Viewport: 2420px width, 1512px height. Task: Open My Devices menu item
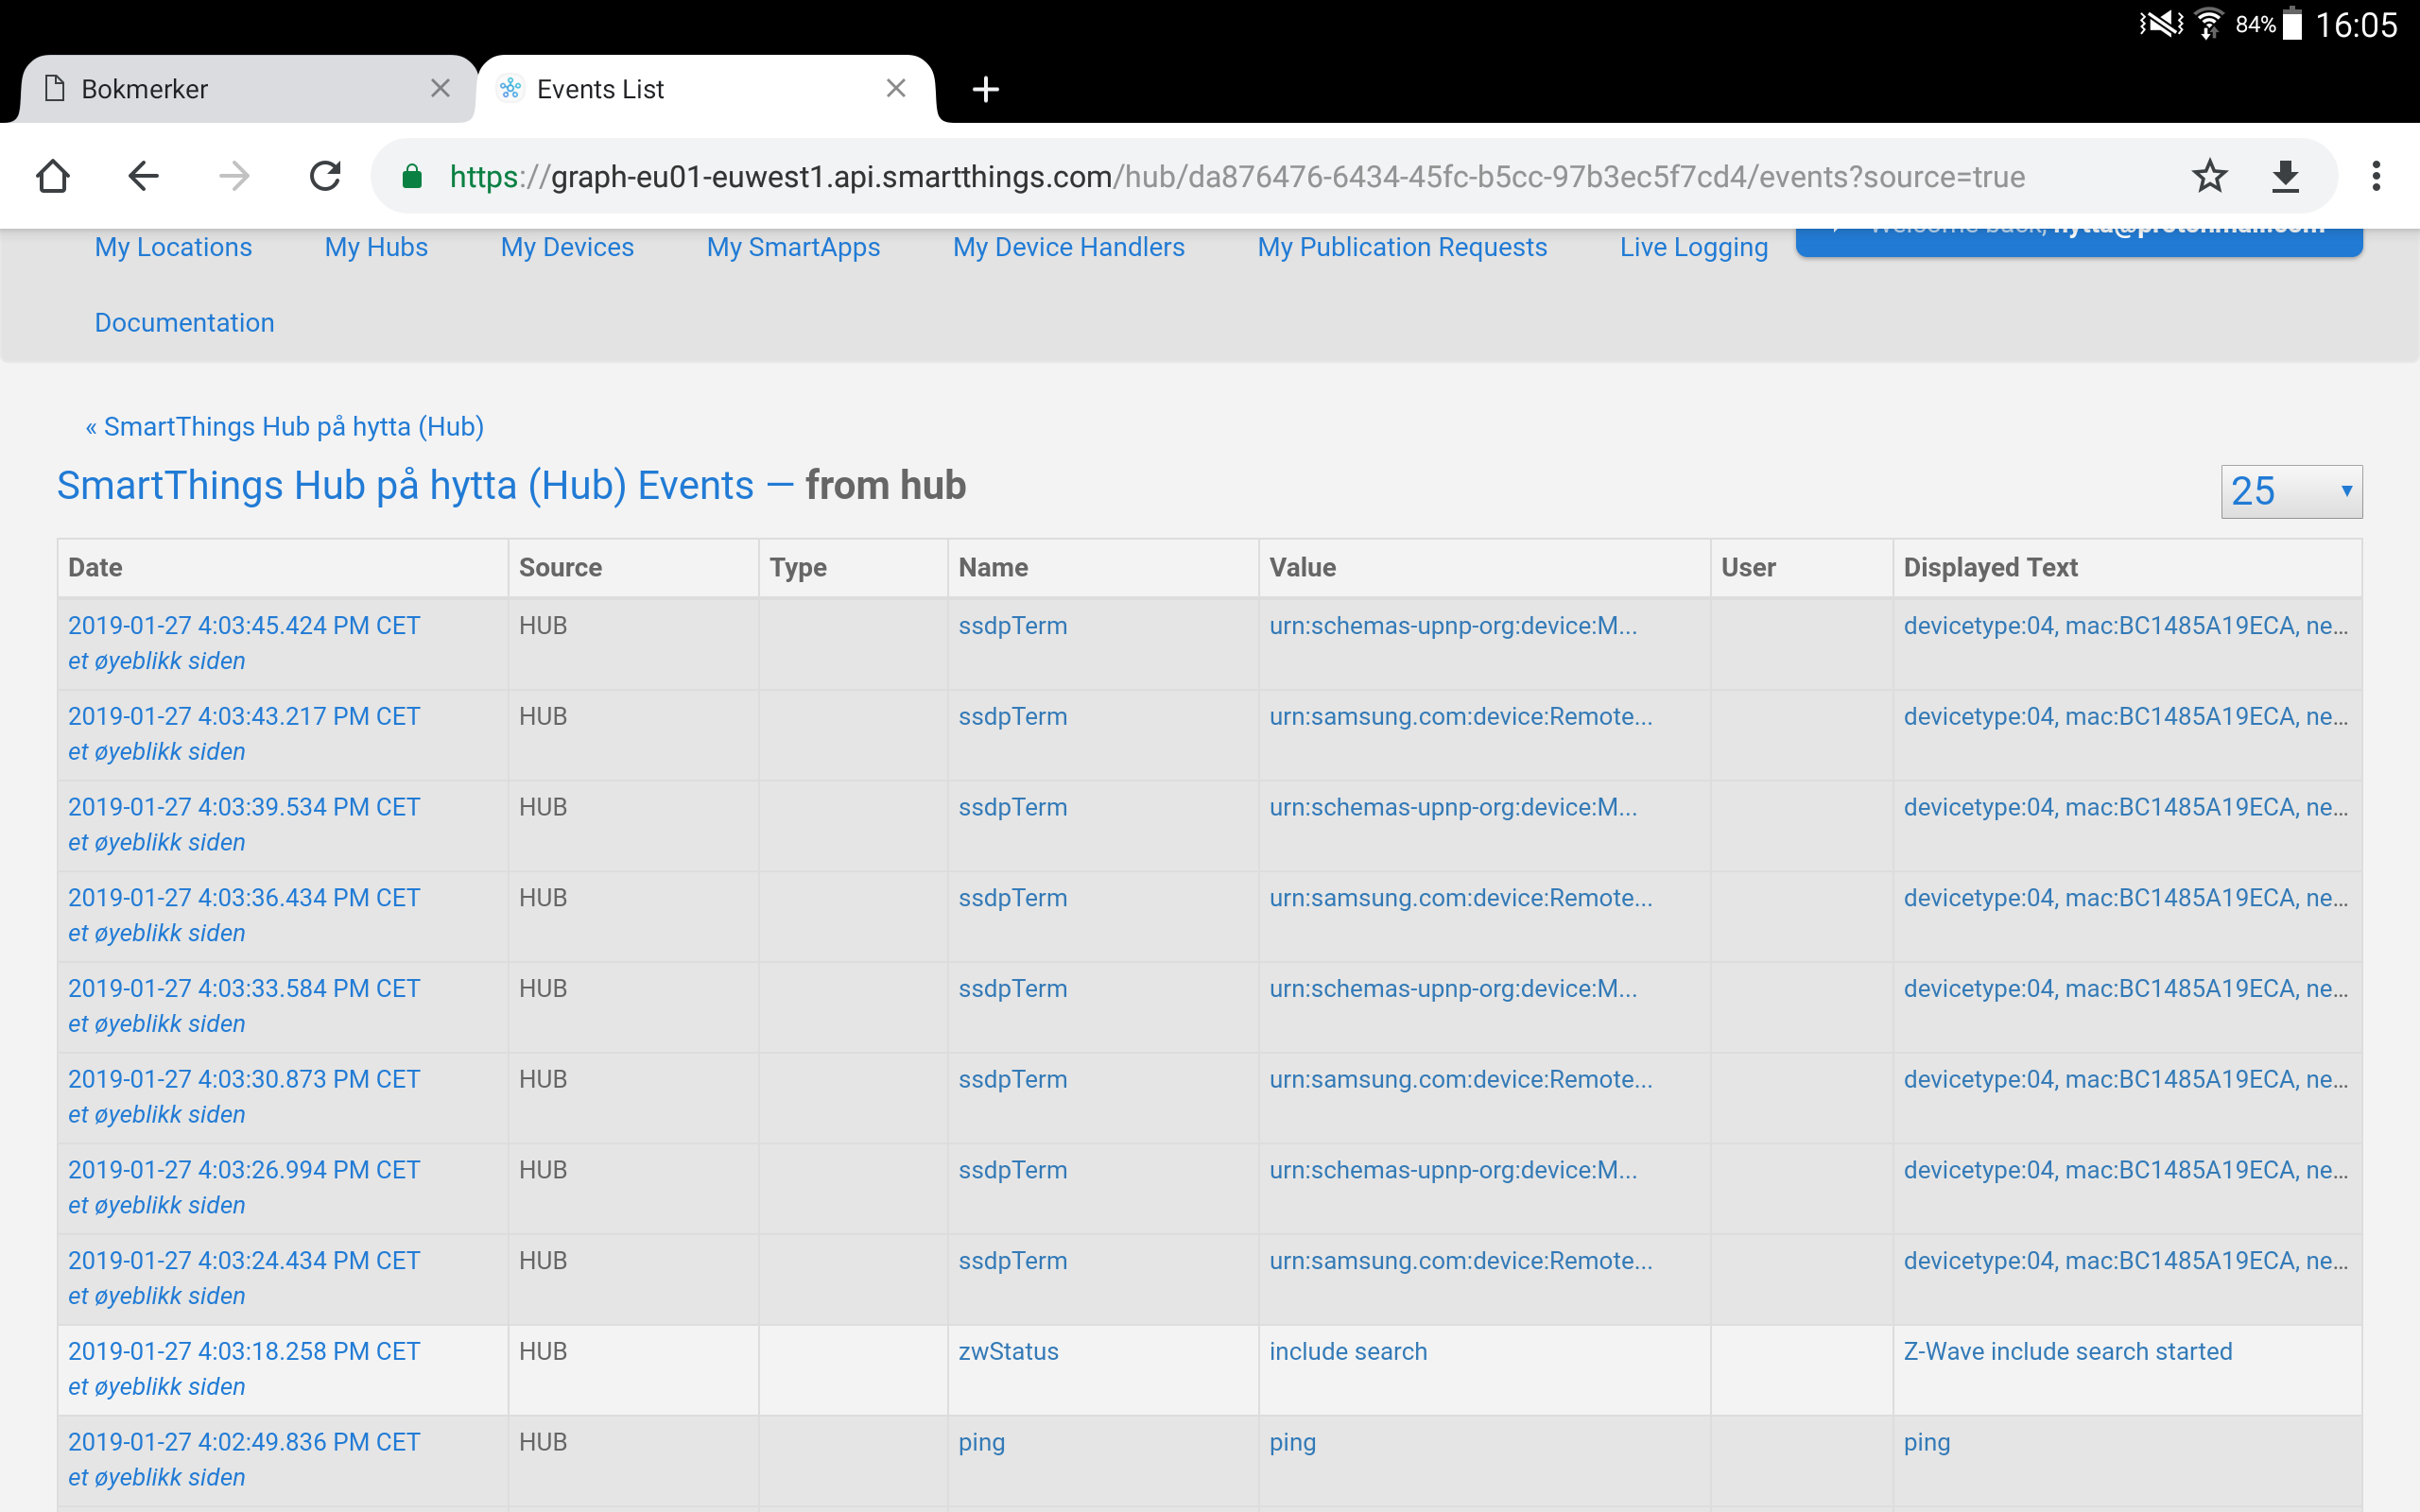pos(567,247)
